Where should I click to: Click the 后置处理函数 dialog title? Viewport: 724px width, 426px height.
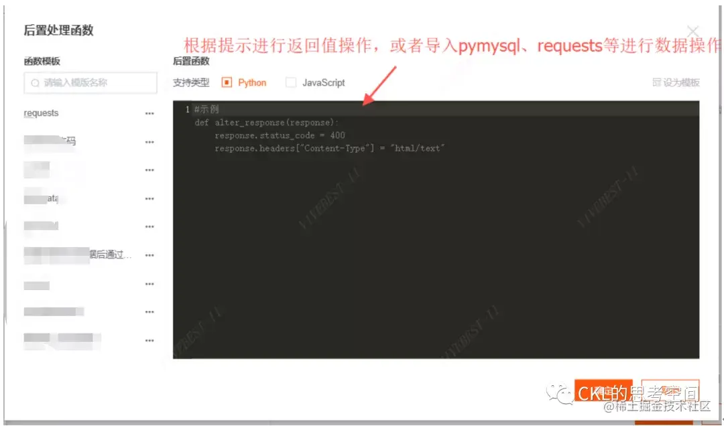coord(58,30)
